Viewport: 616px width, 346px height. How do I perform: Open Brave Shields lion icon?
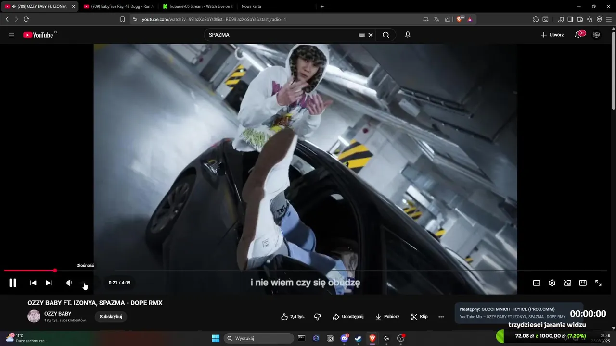pyautogui.click(x=460, y=19)
